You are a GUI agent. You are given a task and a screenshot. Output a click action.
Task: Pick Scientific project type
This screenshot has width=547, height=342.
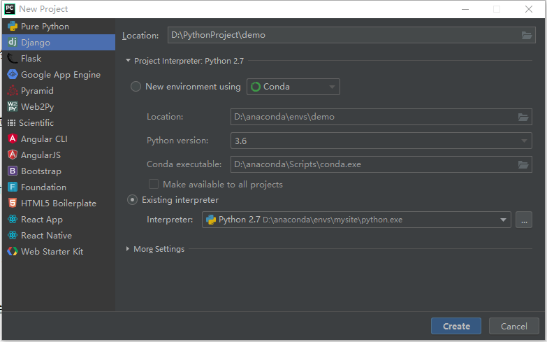59,122
